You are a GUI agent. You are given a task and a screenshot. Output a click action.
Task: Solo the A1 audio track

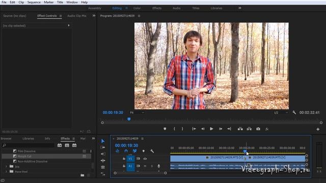(152, 166)
